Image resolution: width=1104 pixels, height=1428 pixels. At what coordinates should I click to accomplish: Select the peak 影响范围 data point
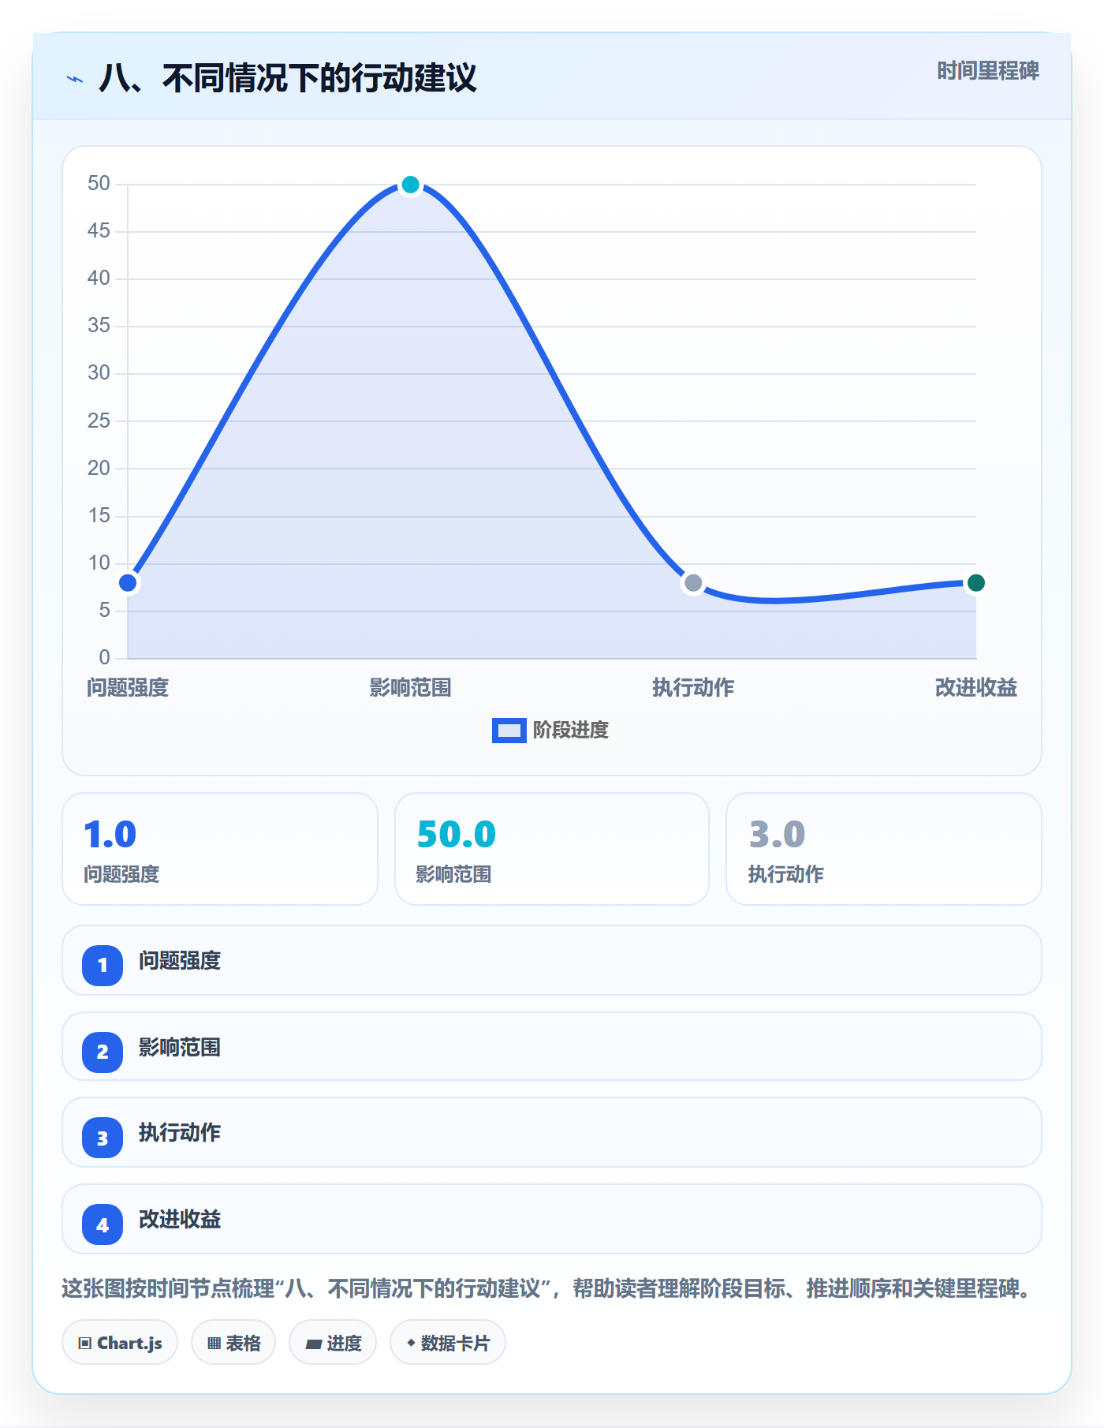[x=410, y=185]
